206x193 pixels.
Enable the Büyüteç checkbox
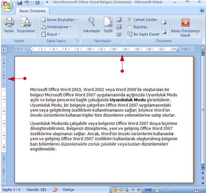[129, 27]
